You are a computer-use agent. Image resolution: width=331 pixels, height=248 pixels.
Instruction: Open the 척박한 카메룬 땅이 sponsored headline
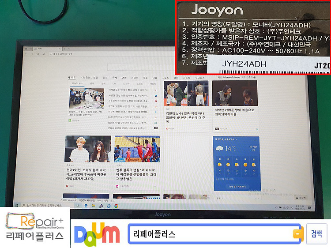coord(234,112)
